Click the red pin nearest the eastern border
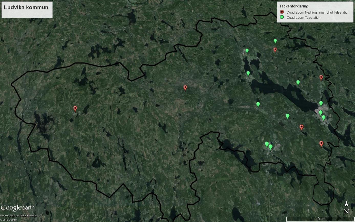The image size is (355, 222). [x=321, y=77]
